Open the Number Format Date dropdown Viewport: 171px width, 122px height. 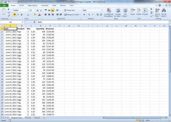[x=101, y=10]
